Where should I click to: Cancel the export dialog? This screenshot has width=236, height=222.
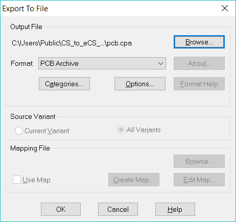coord(118,209)
